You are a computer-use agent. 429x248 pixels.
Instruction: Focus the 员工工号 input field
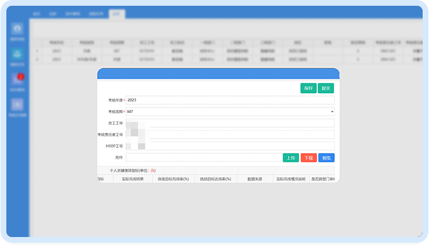230,123
